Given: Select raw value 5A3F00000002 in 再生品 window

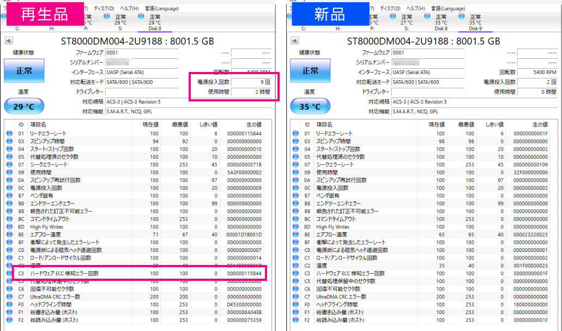Looking at the screenshot, I should pyautogui.click(x=244, y=172).
